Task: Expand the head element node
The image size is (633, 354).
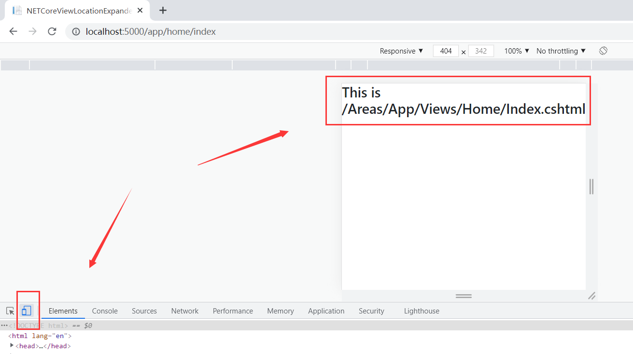Action: pos(12,345)
